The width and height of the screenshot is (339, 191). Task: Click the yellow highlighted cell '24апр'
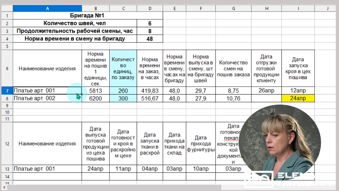tap(298, 98)
